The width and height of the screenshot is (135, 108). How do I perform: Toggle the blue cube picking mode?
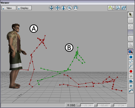pos(131,52)
